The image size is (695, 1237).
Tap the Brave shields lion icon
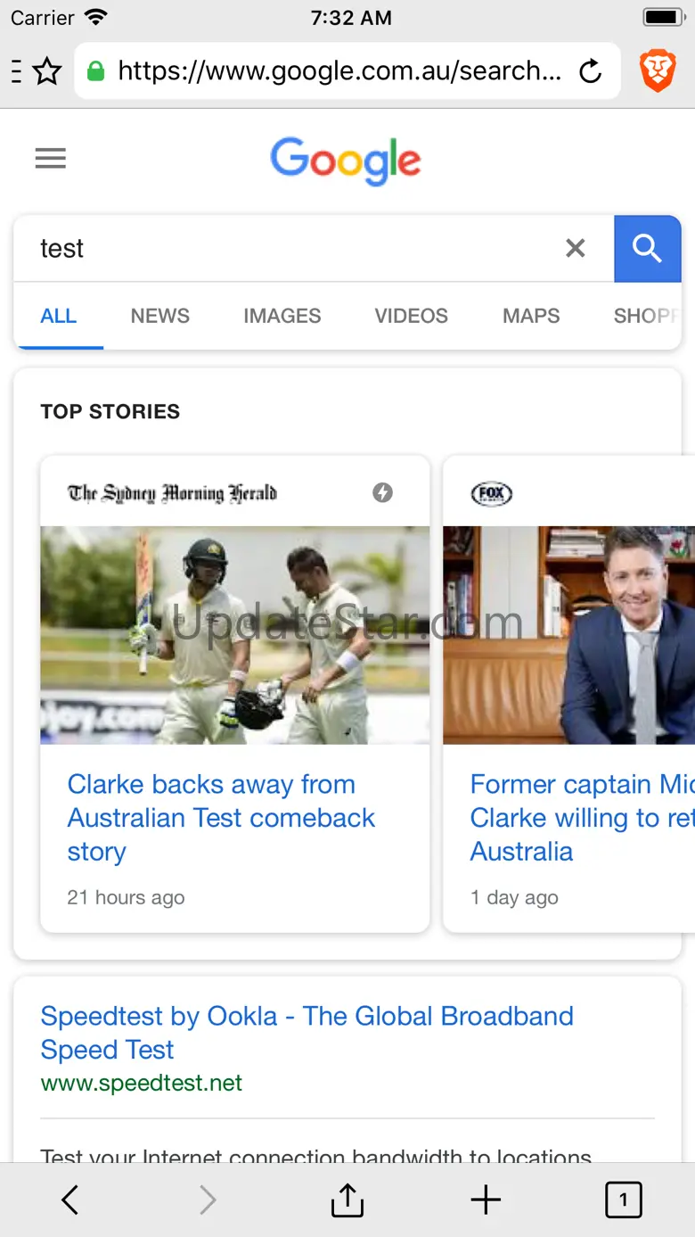click(658, 71)
